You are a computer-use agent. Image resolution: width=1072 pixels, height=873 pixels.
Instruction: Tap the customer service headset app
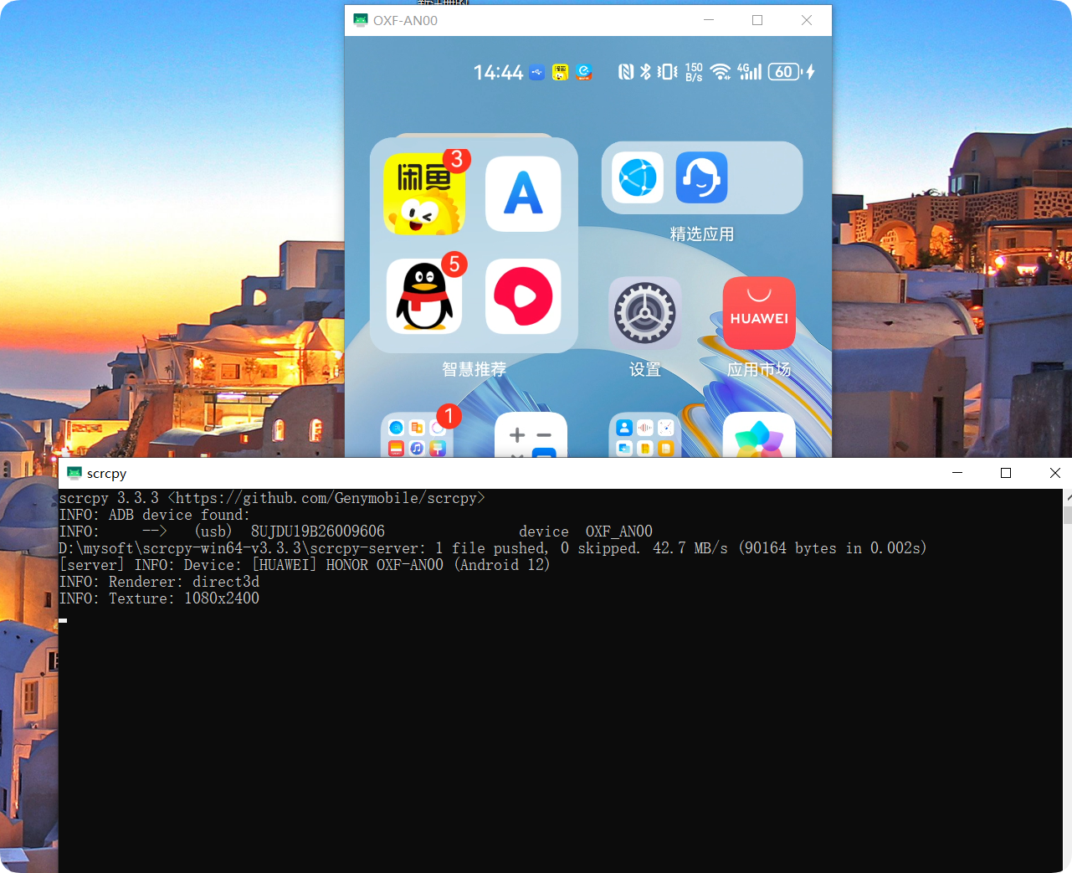pos(701,177)
